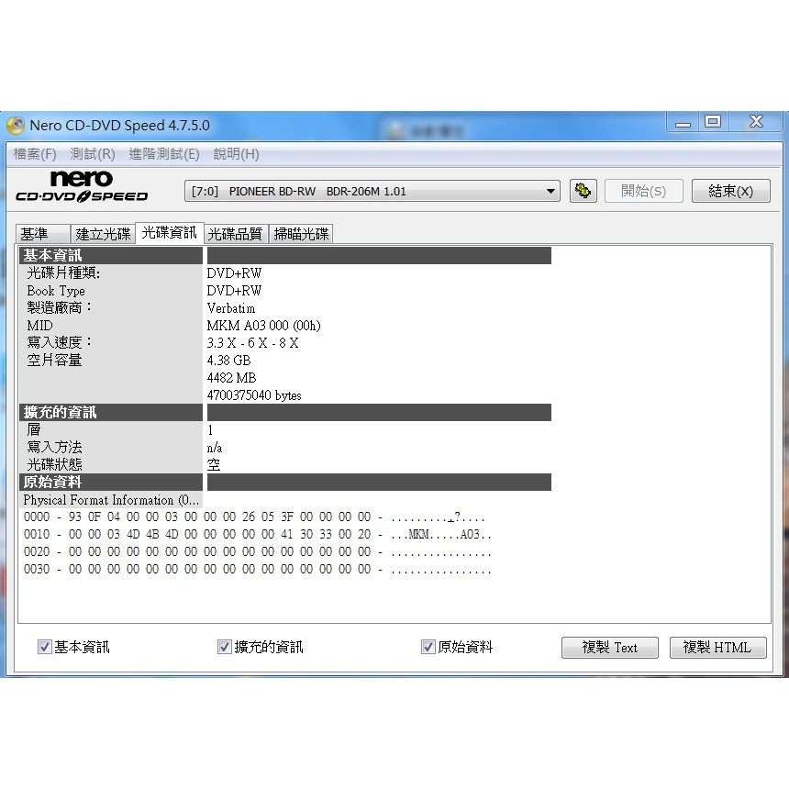Screen dimensions: 789x789
Task: Close the Nero CD-DVD Speed window
Action: click(x=756, y=122)
